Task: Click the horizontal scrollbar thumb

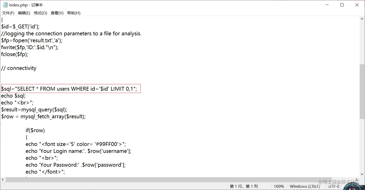Action: 169,180
